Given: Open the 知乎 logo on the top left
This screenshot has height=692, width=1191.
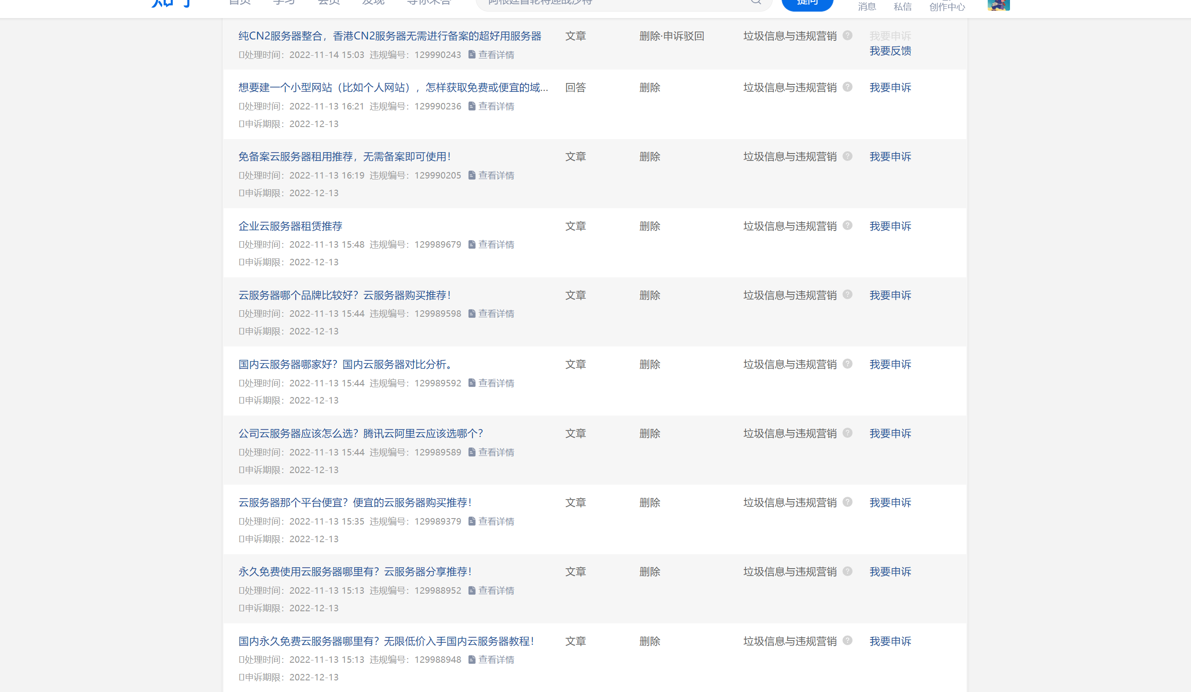Looking at the screenshot, I should click(x=171, y=2).
